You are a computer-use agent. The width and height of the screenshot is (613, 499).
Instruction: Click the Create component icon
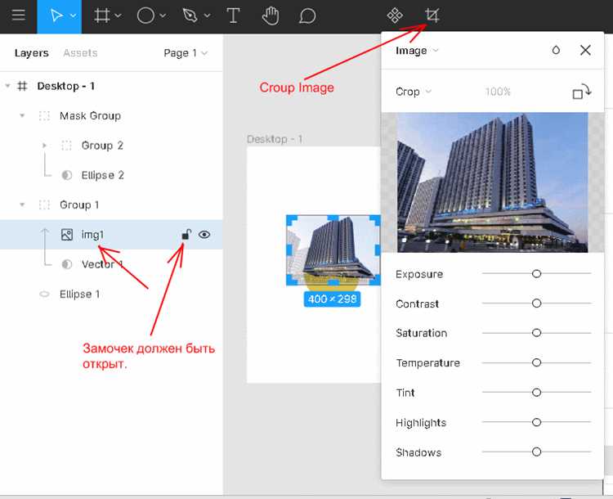tap(395, 16)
